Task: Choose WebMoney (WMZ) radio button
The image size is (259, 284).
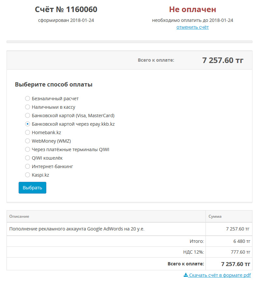Action: 27,141
